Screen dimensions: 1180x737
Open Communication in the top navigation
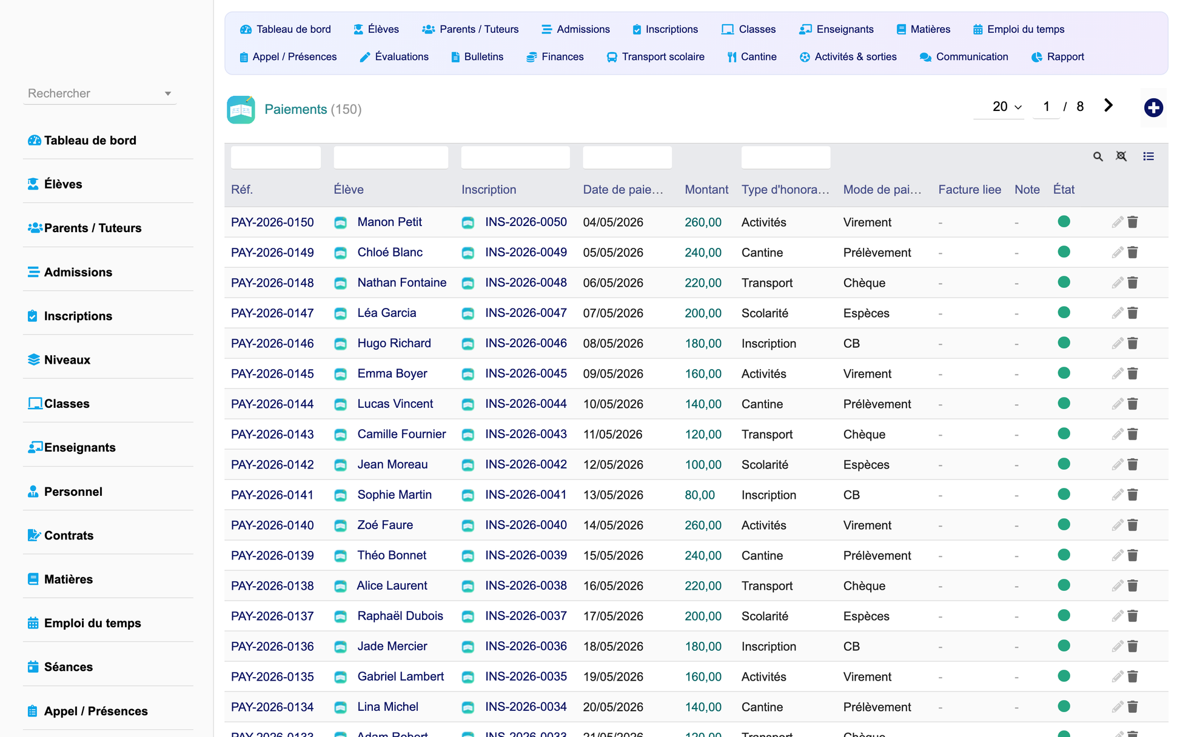pyautogui.click(x=964, y=57)
